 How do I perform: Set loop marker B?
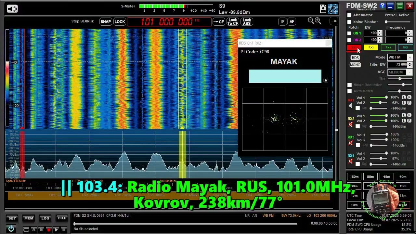(41, 229)
